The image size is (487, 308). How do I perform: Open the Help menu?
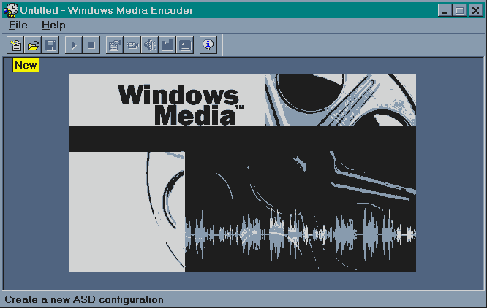tap(53, 26)
